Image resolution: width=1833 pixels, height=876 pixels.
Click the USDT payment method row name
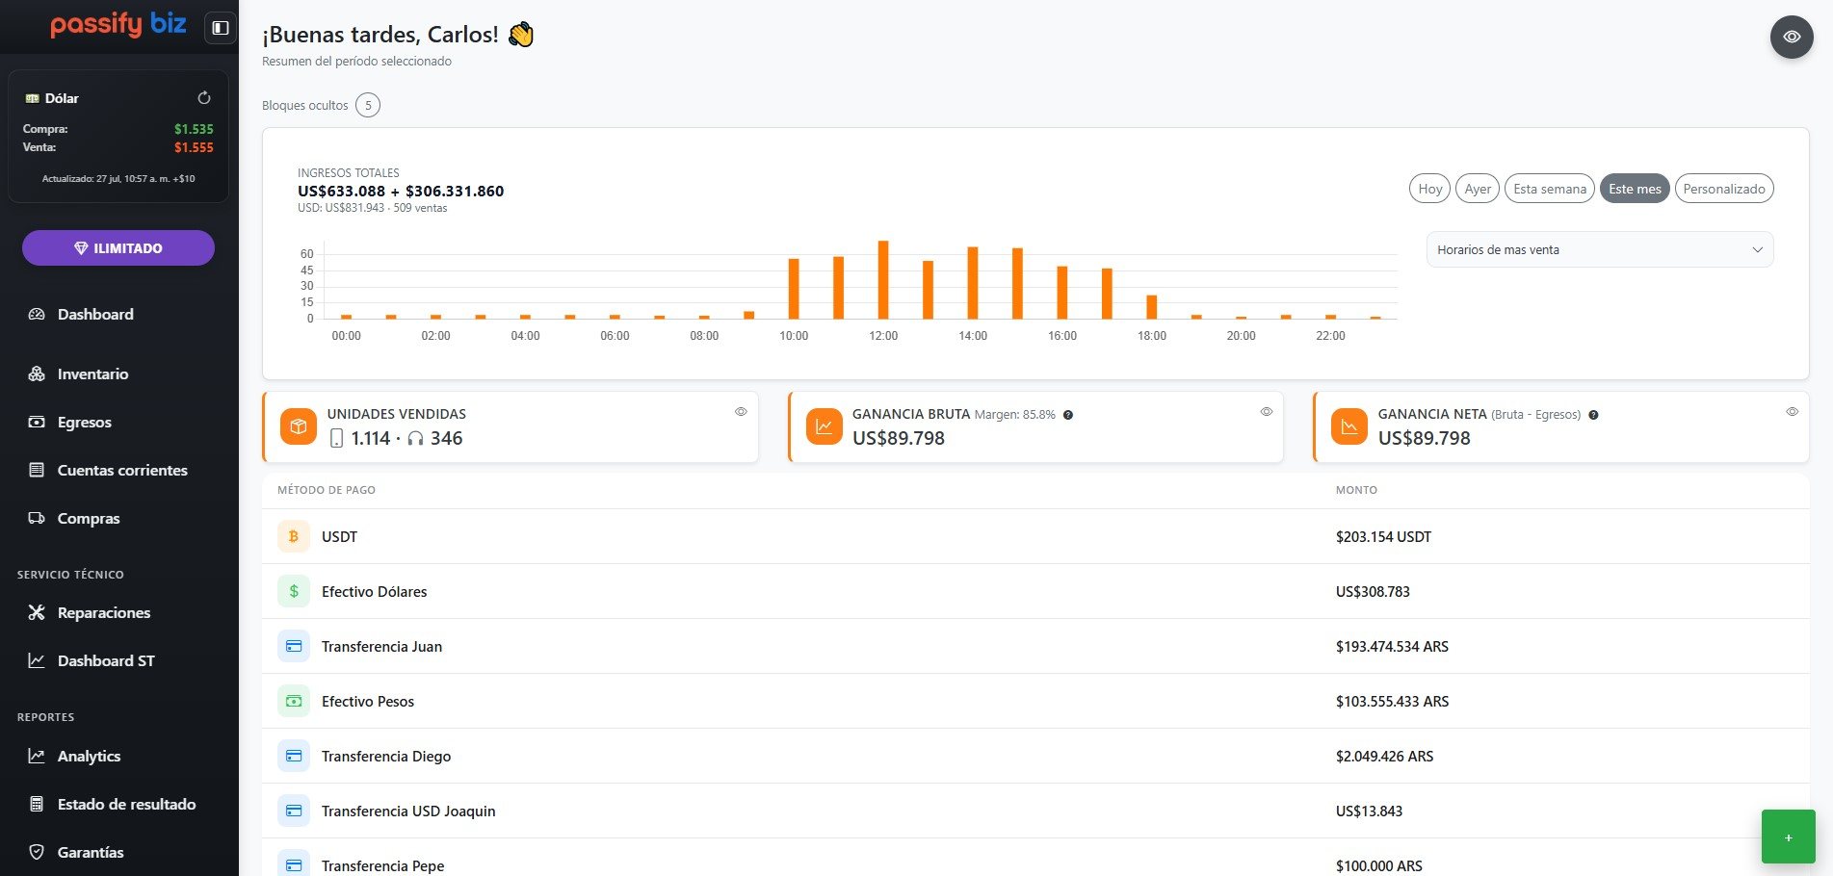[339, 537]
